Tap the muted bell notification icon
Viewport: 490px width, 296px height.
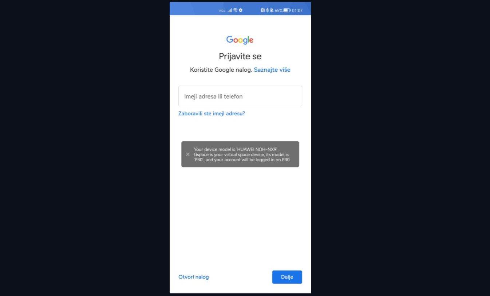(272, 10)
